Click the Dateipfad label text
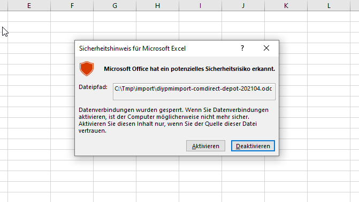 point(93,87)
